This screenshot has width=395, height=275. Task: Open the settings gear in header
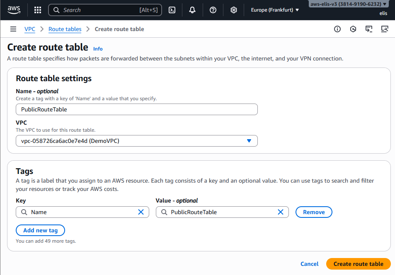(x=234, y=10)
